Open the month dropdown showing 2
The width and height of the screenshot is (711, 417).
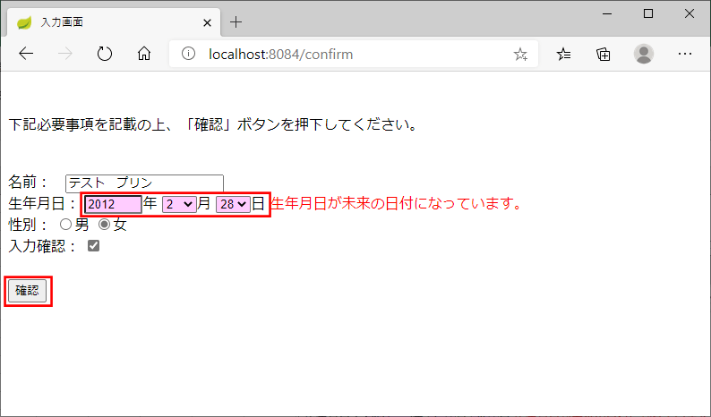pyautogui.click(x=179, y=204)
